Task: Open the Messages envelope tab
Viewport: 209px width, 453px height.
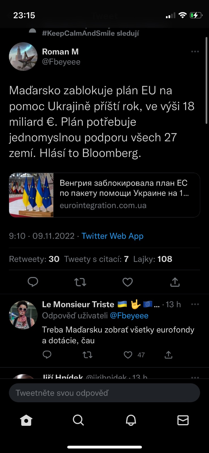Action: (183, 420)
